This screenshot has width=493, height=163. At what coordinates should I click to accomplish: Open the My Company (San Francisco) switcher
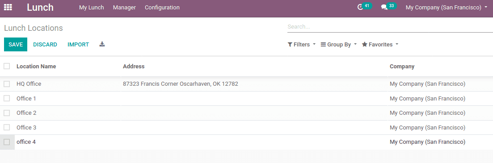click(447, 7)
